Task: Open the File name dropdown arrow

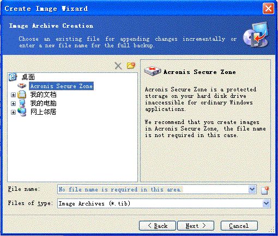Action: pos(252,189)
